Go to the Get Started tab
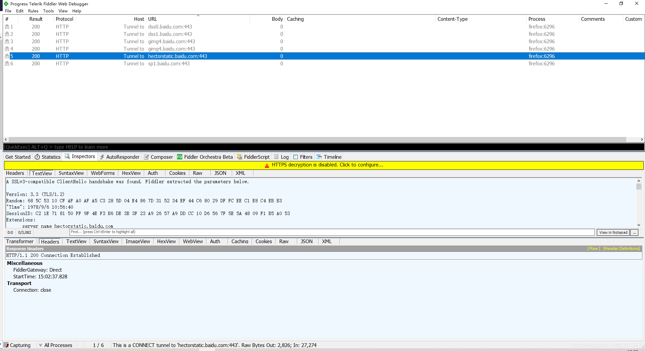Viewport: 645px width, 351px height. pyautogui.click(x=18, y=157)
